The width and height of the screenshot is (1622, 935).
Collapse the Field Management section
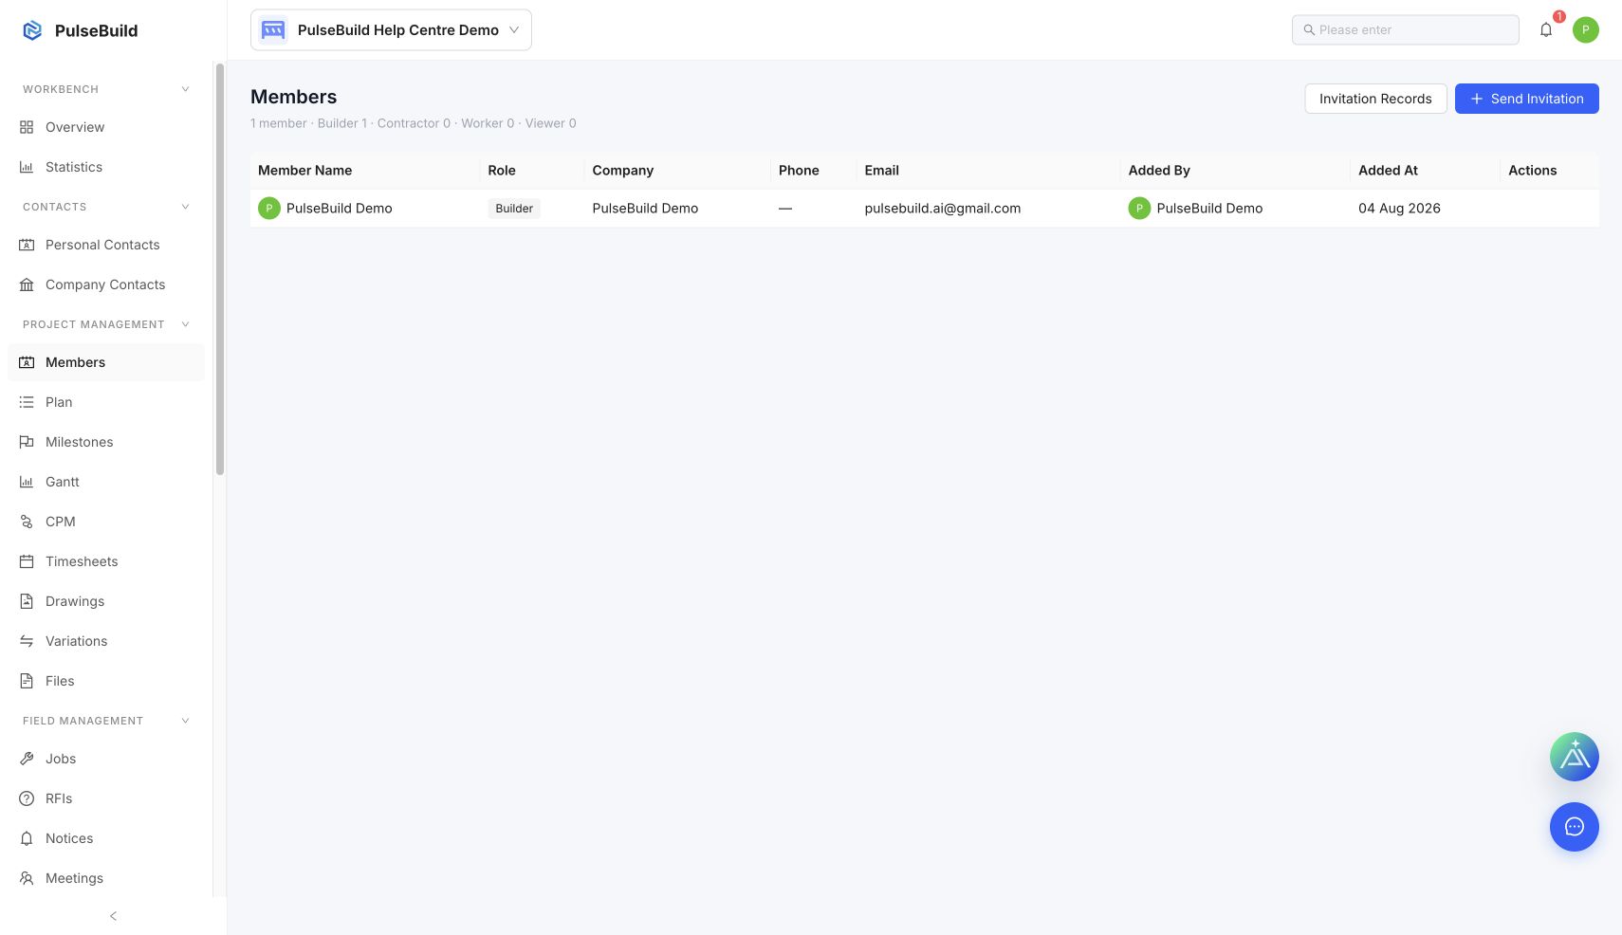click(x=185, y=721)
